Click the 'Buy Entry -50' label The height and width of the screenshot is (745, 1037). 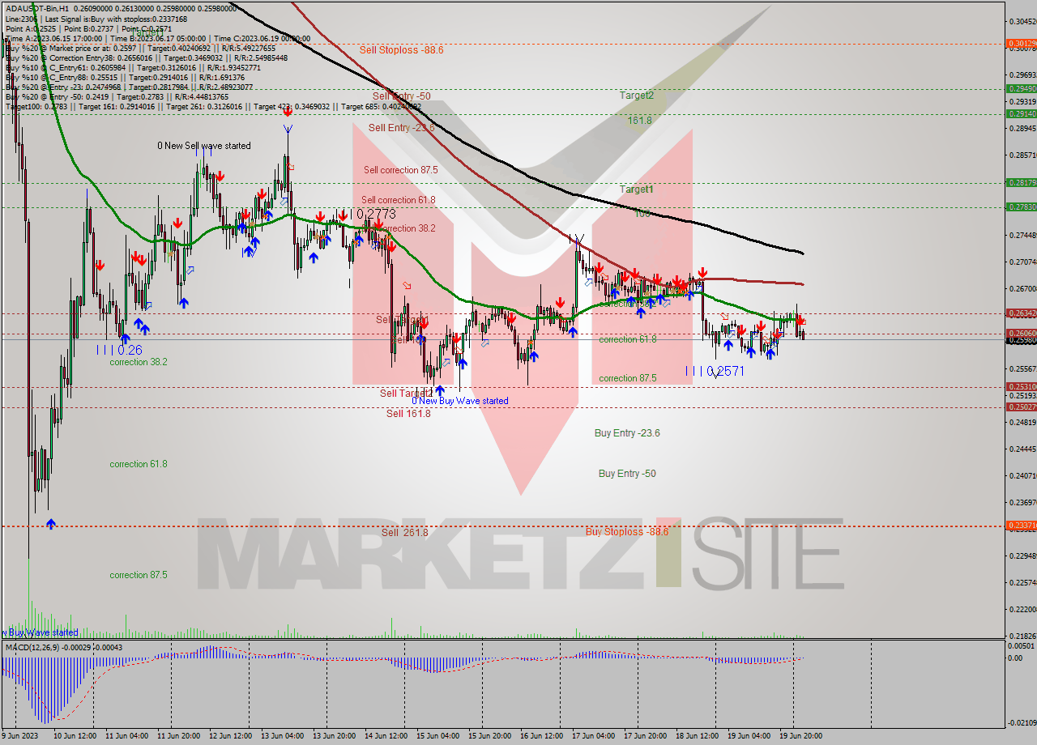627,474
